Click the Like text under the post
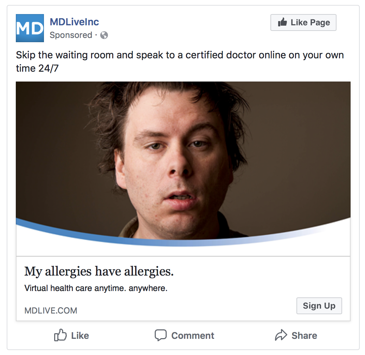This screenshot has width=365, height=355. [80, 335]
